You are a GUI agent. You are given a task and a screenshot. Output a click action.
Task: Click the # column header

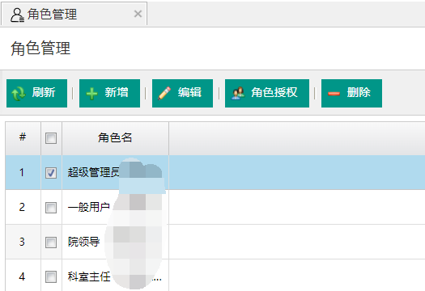[23, 137]
